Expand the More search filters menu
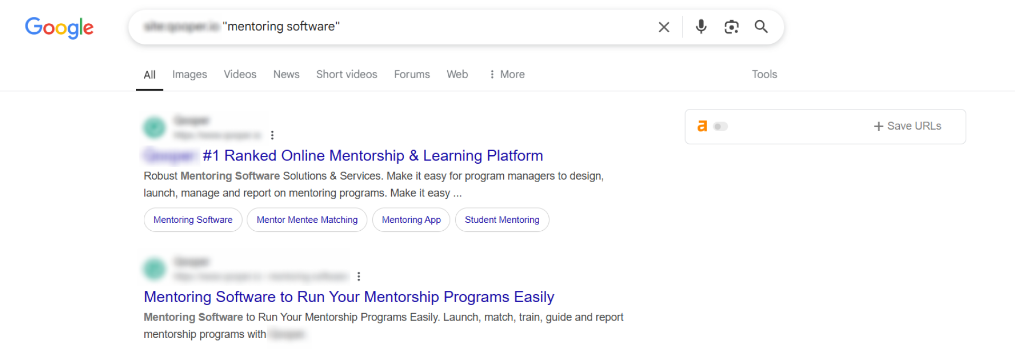 click(506, 74)
